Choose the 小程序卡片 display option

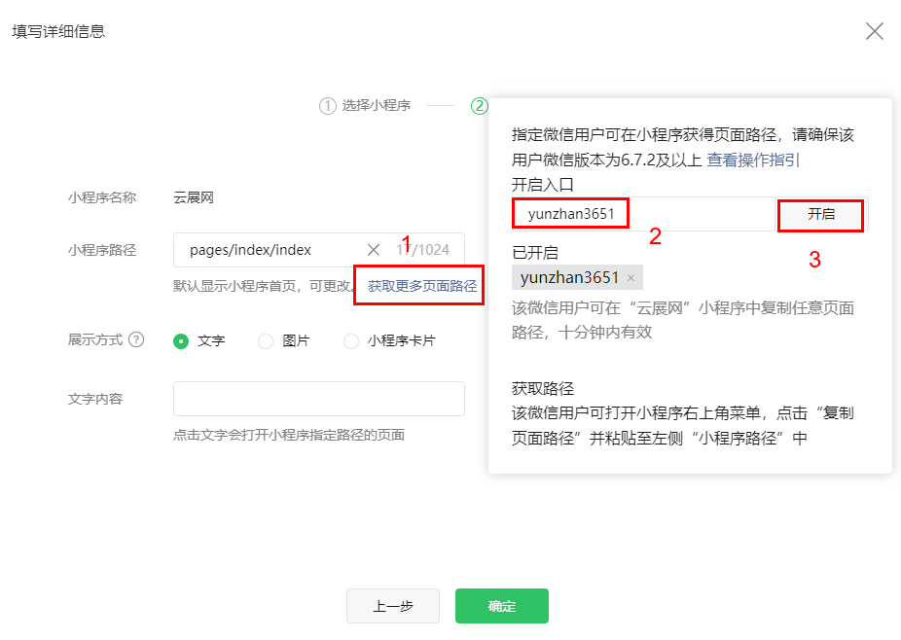(x=351, y=341)
